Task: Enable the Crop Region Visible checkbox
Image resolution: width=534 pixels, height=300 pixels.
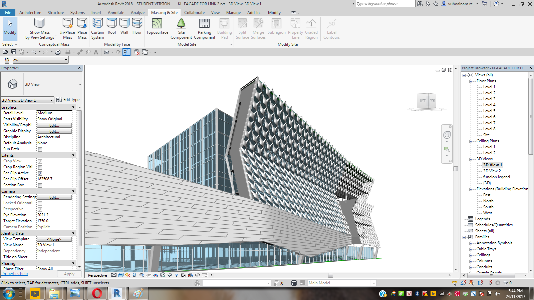Action: pos(40,167)
